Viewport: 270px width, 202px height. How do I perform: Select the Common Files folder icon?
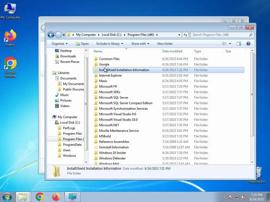pos(96,59)
